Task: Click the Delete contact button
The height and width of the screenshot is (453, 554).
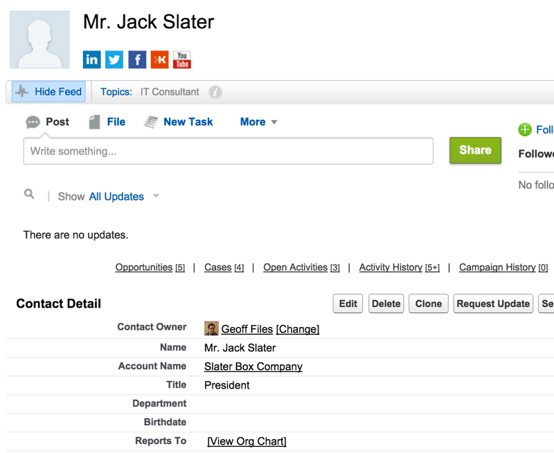Action: coord(386,304)
